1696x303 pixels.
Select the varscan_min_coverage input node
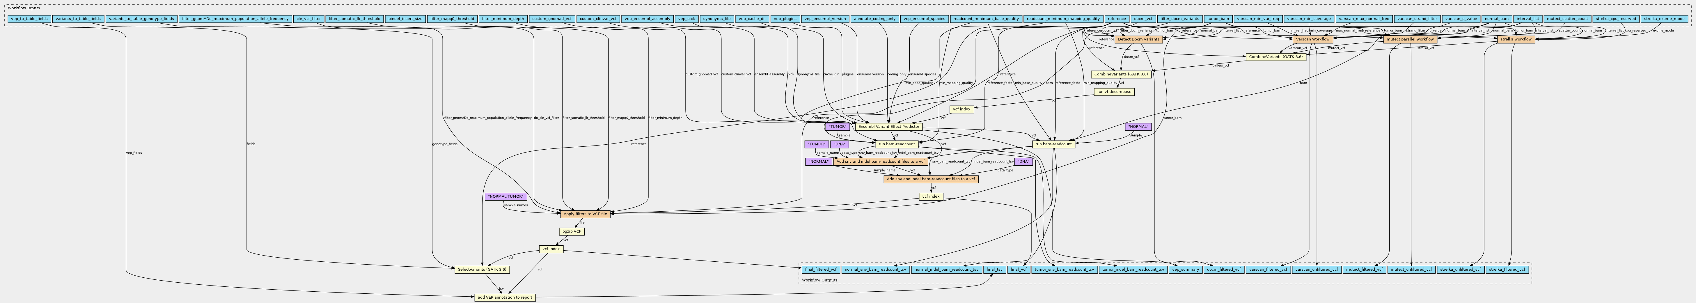[x=1309, y=19]
